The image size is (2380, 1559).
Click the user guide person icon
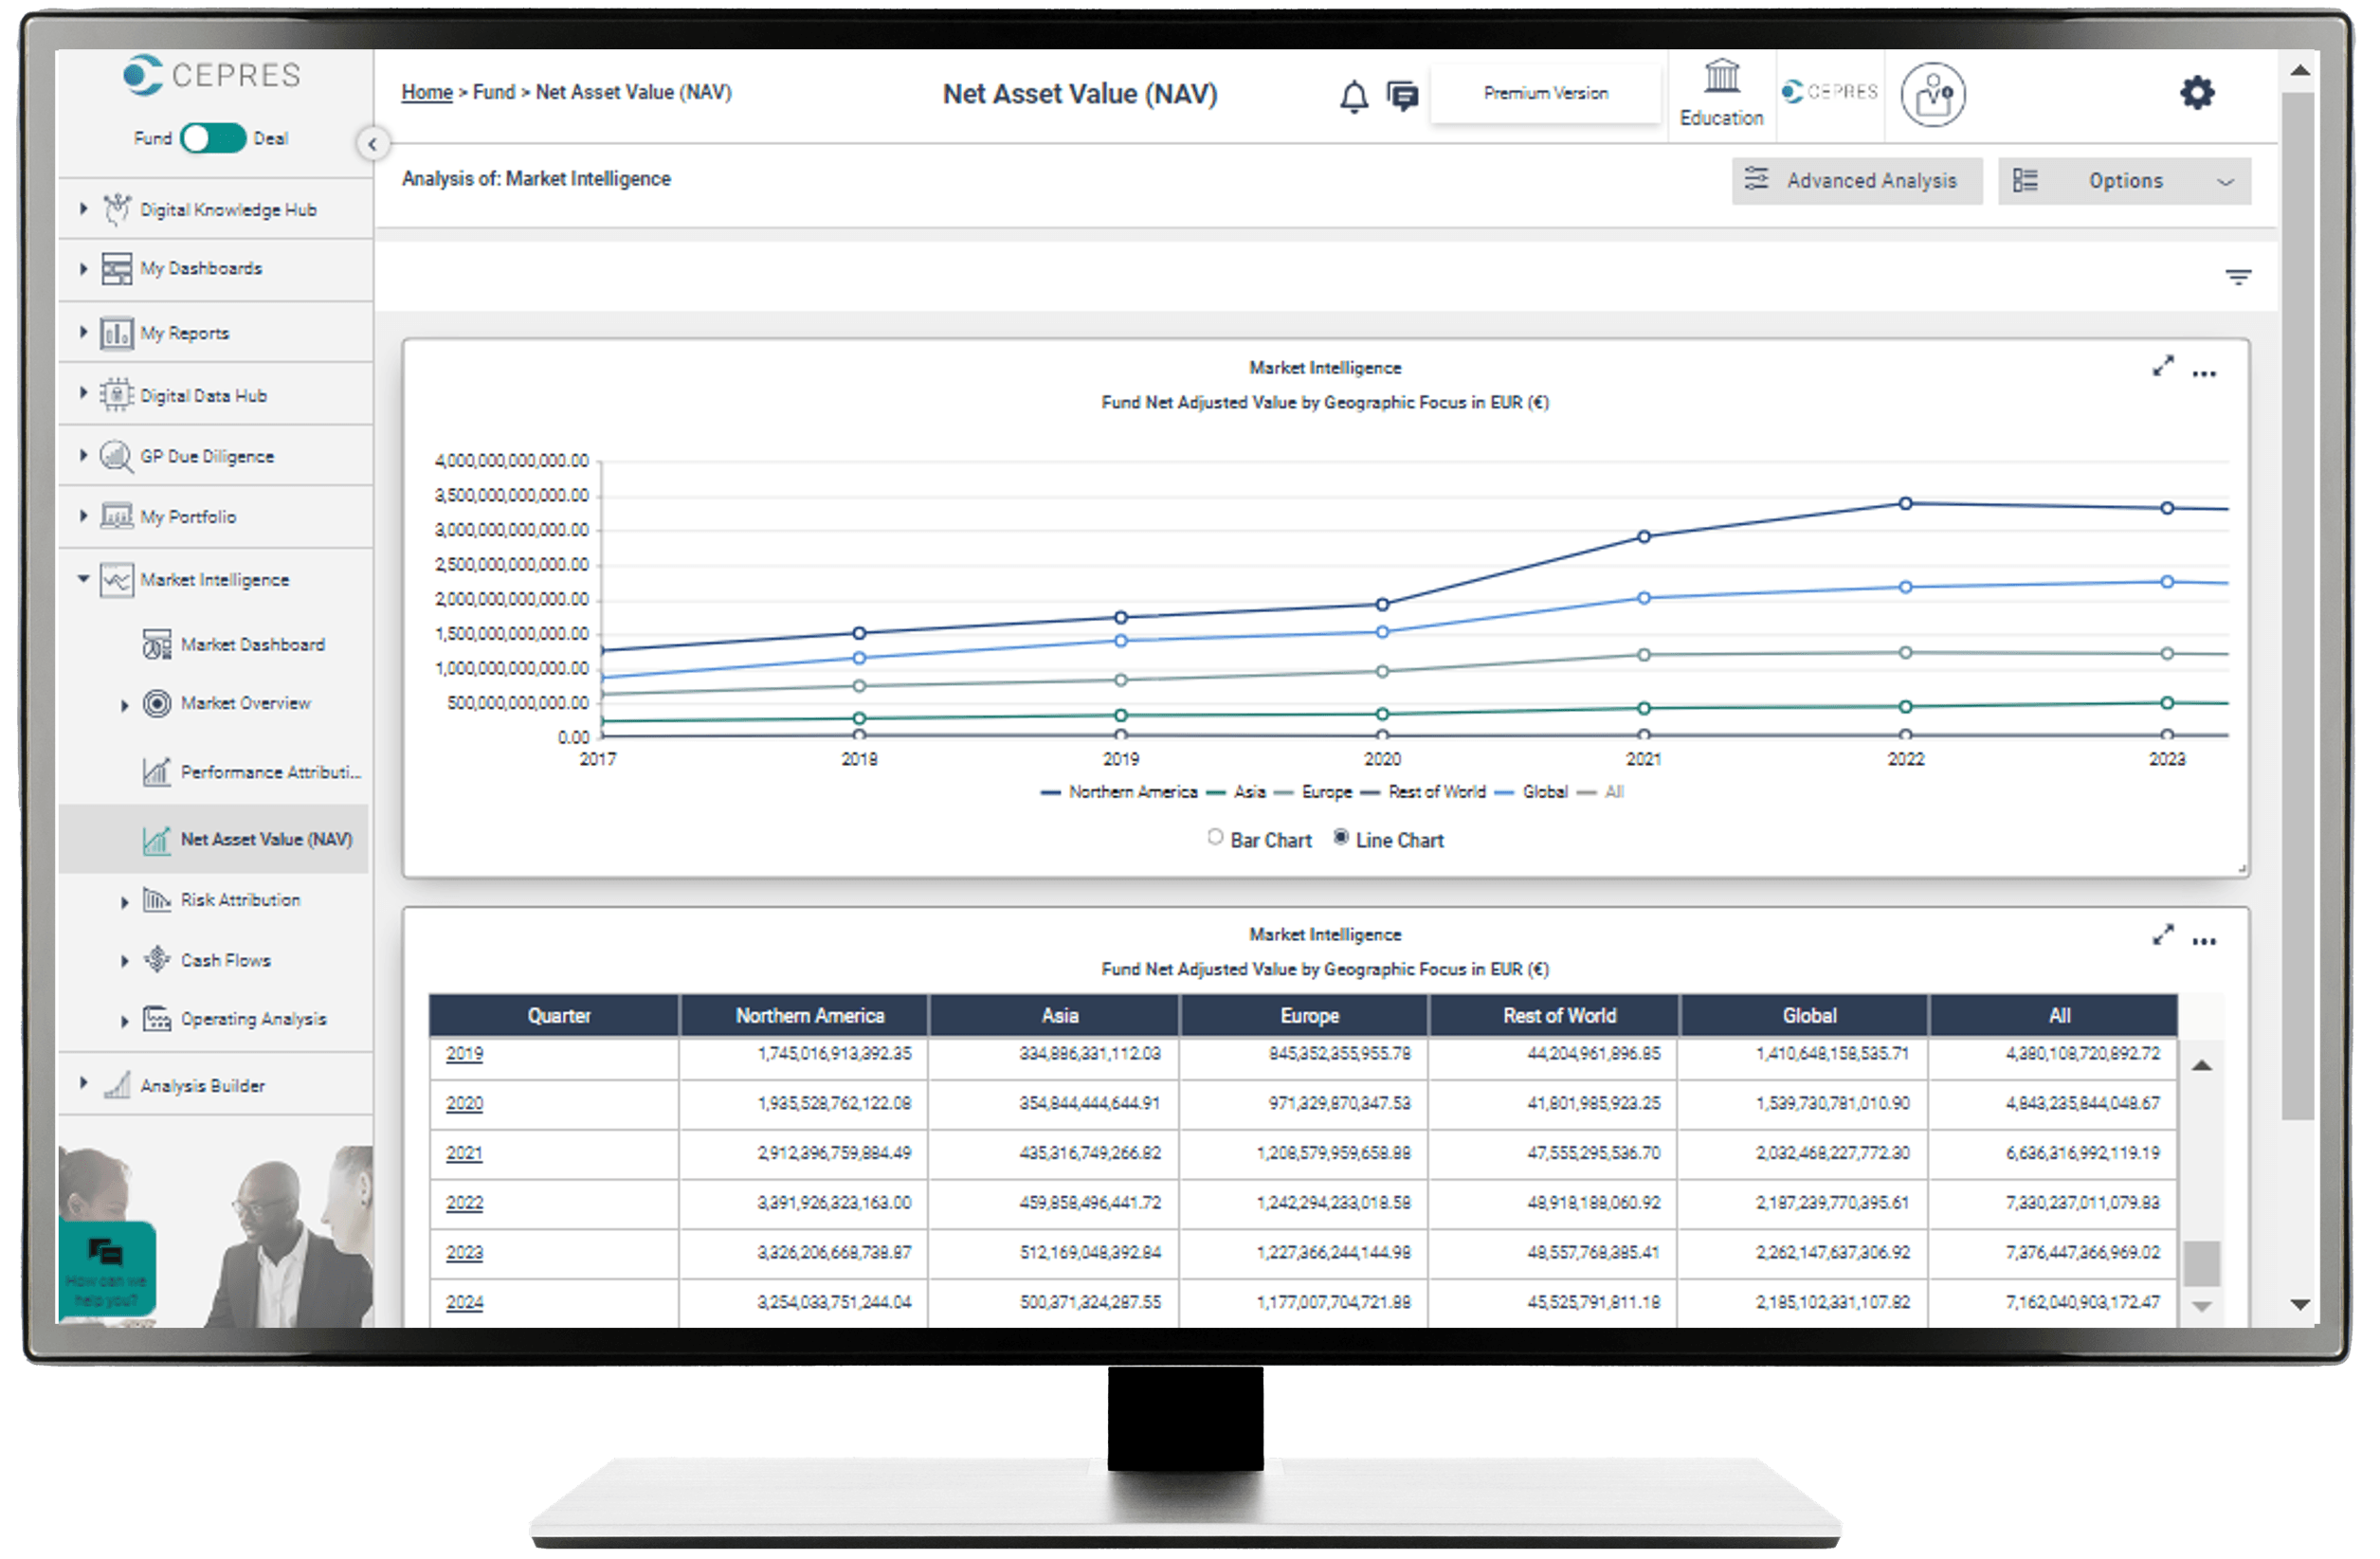click(x=1933, y=96)
